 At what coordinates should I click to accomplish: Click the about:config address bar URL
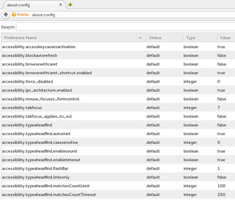(x=43, y=15)
